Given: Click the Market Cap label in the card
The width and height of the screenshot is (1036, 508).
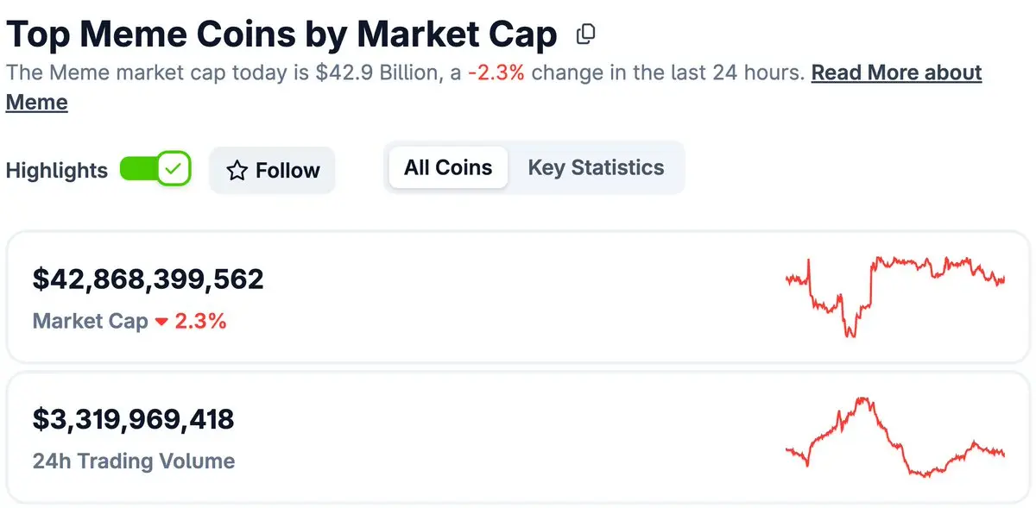Looking at the screenshot, I should point(91,322).
